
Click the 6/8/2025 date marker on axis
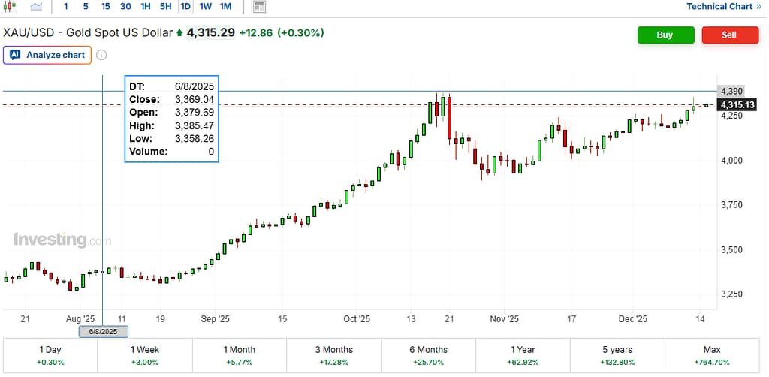click(x=103, y=331)
